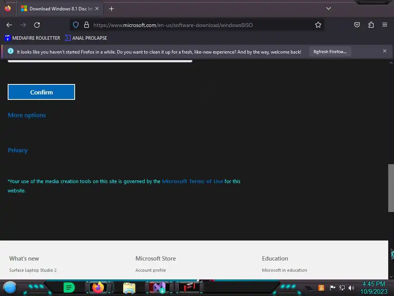Open a new tab with the plus button
The image size is (394, 296).
pyautogui.click(x=111, y=9)
